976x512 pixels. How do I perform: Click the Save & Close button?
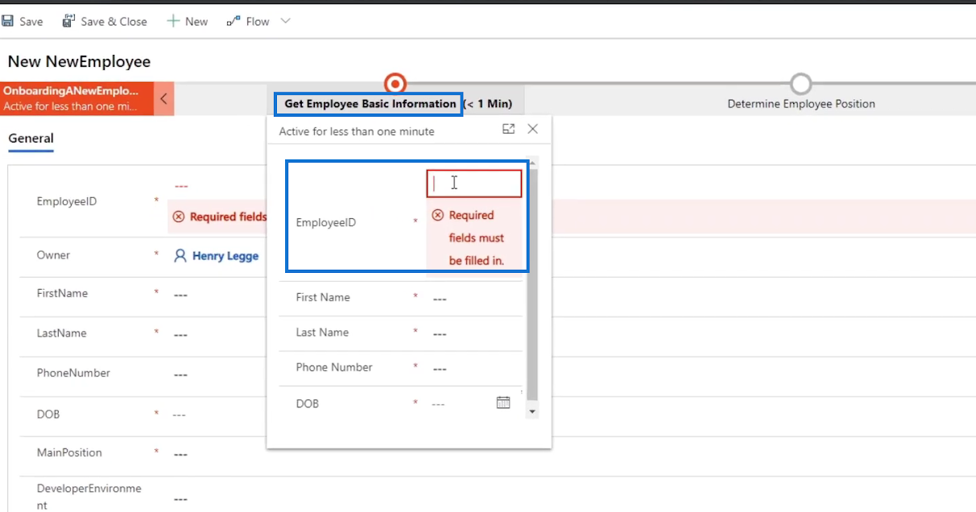point(105,22)
